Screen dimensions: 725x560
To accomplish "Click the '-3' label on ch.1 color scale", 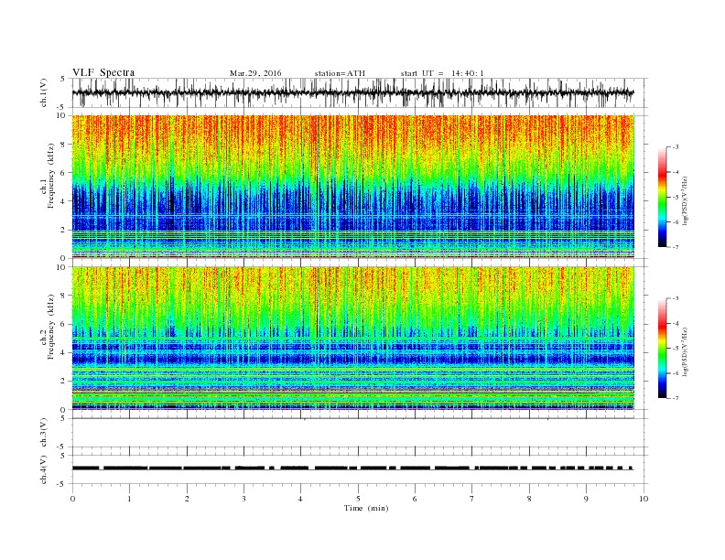I will click(x=676, y=147).
